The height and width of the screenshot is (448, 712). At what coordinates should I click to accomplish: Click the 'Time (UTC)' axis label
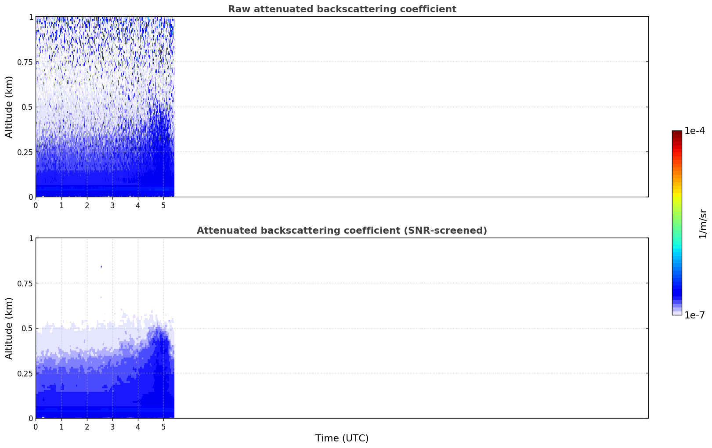pos(342,438)
